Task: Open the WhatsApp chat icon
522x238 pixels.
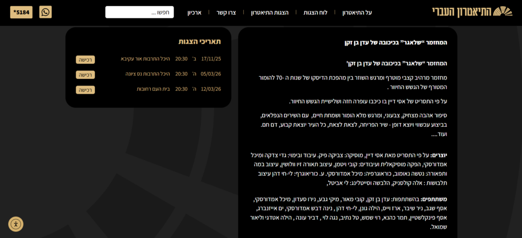Action: coord(45,12)
